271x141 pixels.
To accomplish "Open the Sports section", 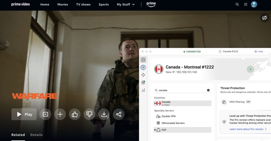I will 104,4.
